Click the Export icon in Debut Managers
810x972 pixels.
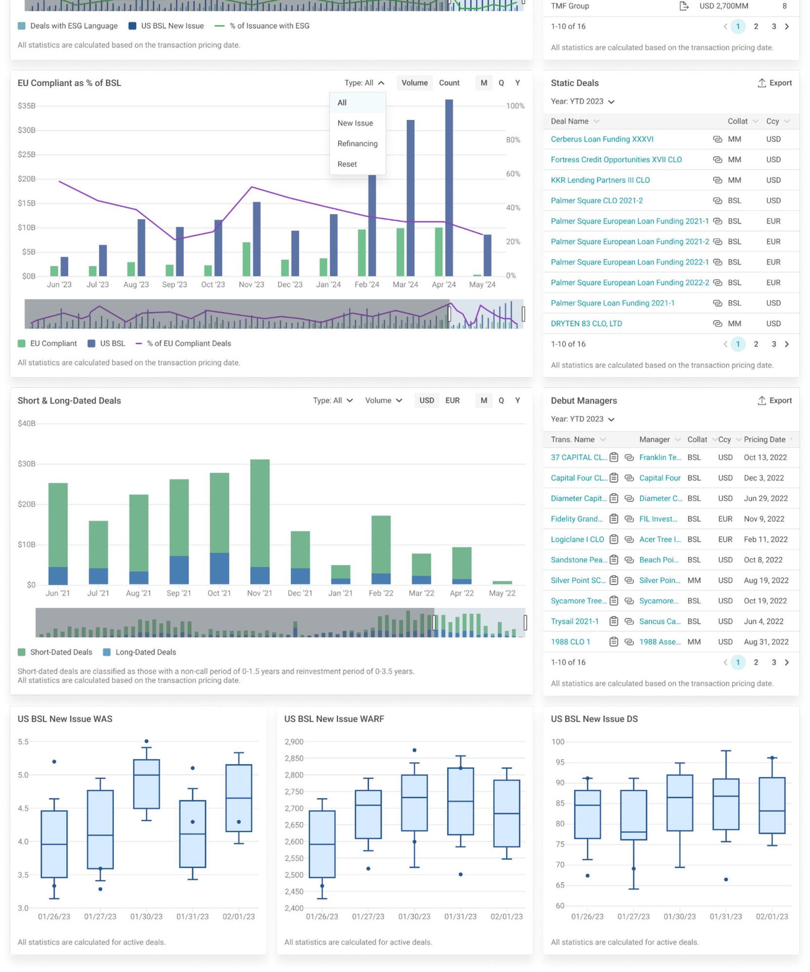pos(761,401)
